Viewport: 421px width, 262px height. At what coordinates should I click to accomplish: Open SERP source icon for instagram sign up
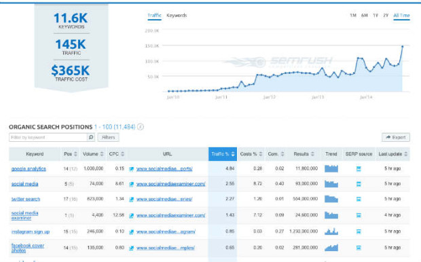pos(359,231)
